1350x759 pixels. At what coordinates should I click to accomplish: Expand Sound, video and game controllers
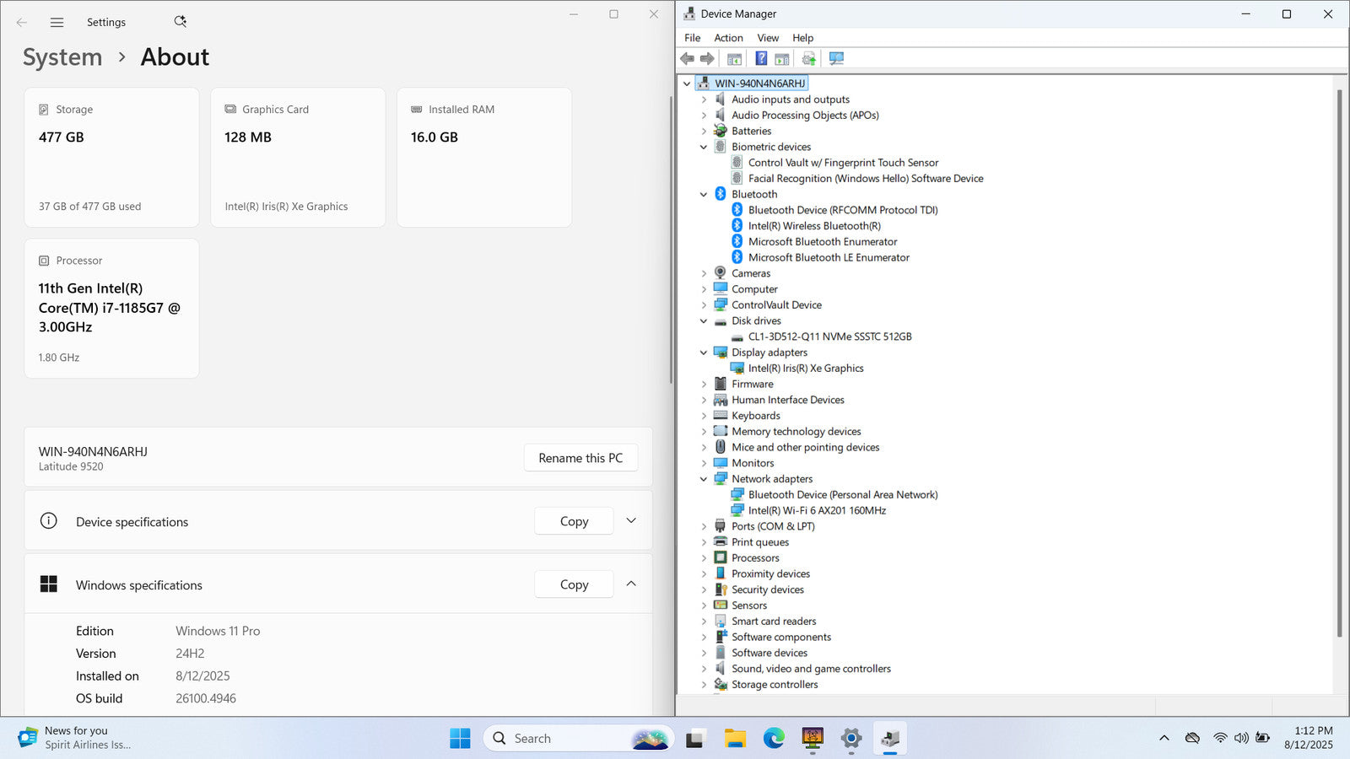704,669
